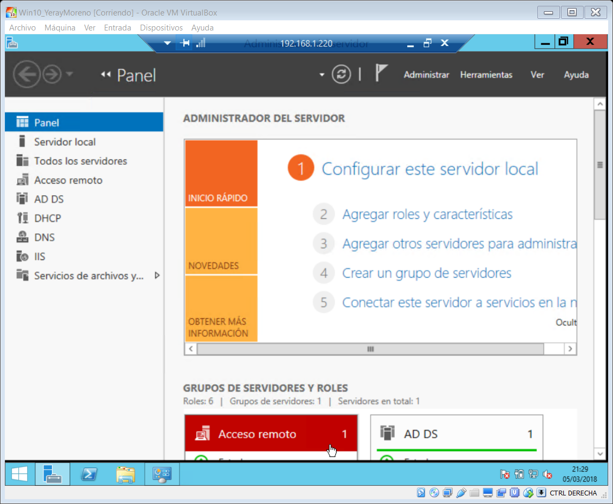Click Server Manager taskbar icon

click(53, 474)
